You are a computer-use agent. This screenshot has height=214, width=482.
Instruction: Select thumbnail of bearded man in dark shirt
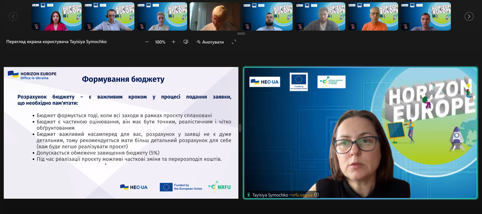point(267,17)
